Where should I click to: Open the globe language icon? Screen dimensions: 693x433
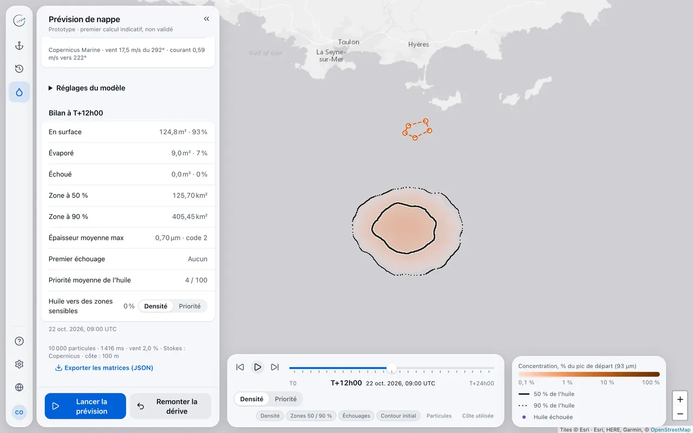(19, 388)
